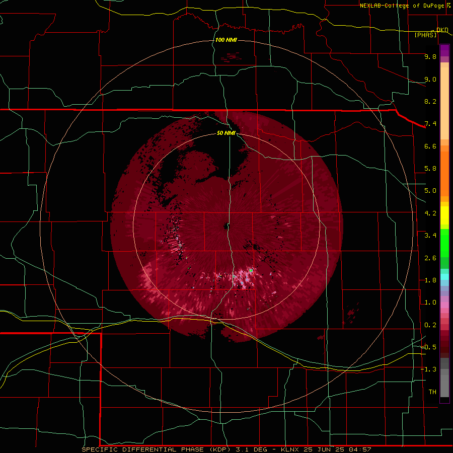453x453 pixels.
Task: Click the 5.8 value on the color scale
Action: [x=430, y=169]
